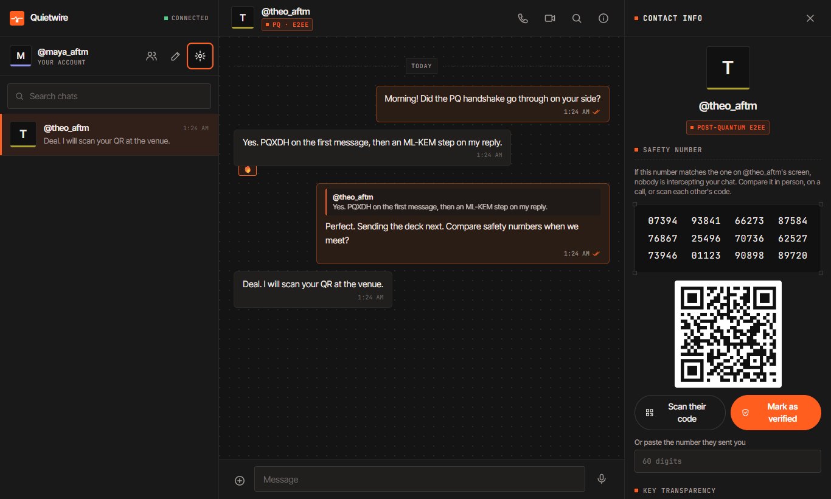831x499 pixels.
Task: Focus the 60 digits paste field
Action: pos(728,461)
